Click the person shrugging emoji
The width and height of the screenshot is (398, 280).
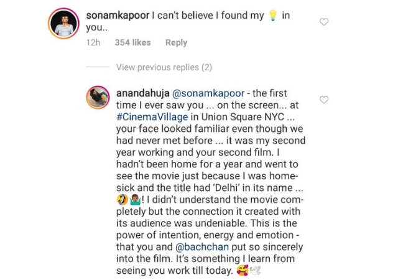(135, 200)
